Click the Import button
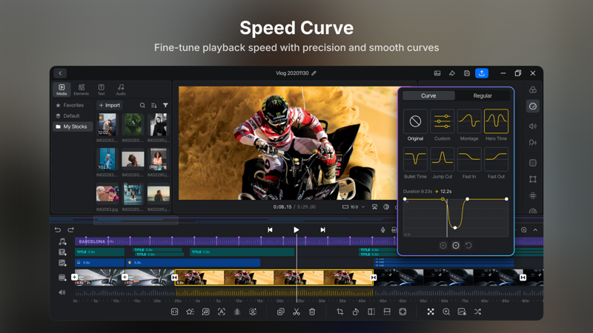 pos(109,105)
